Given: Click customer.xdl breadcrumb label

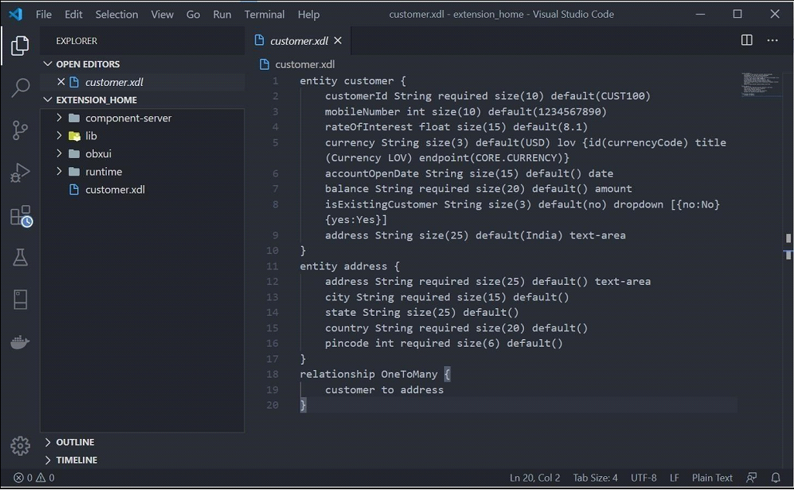Looking at the screenshot, I should (305, 64).
